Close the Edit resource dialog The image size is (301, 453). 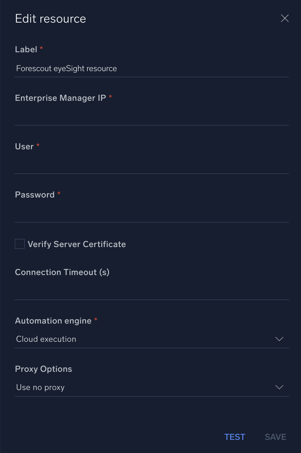285,19
